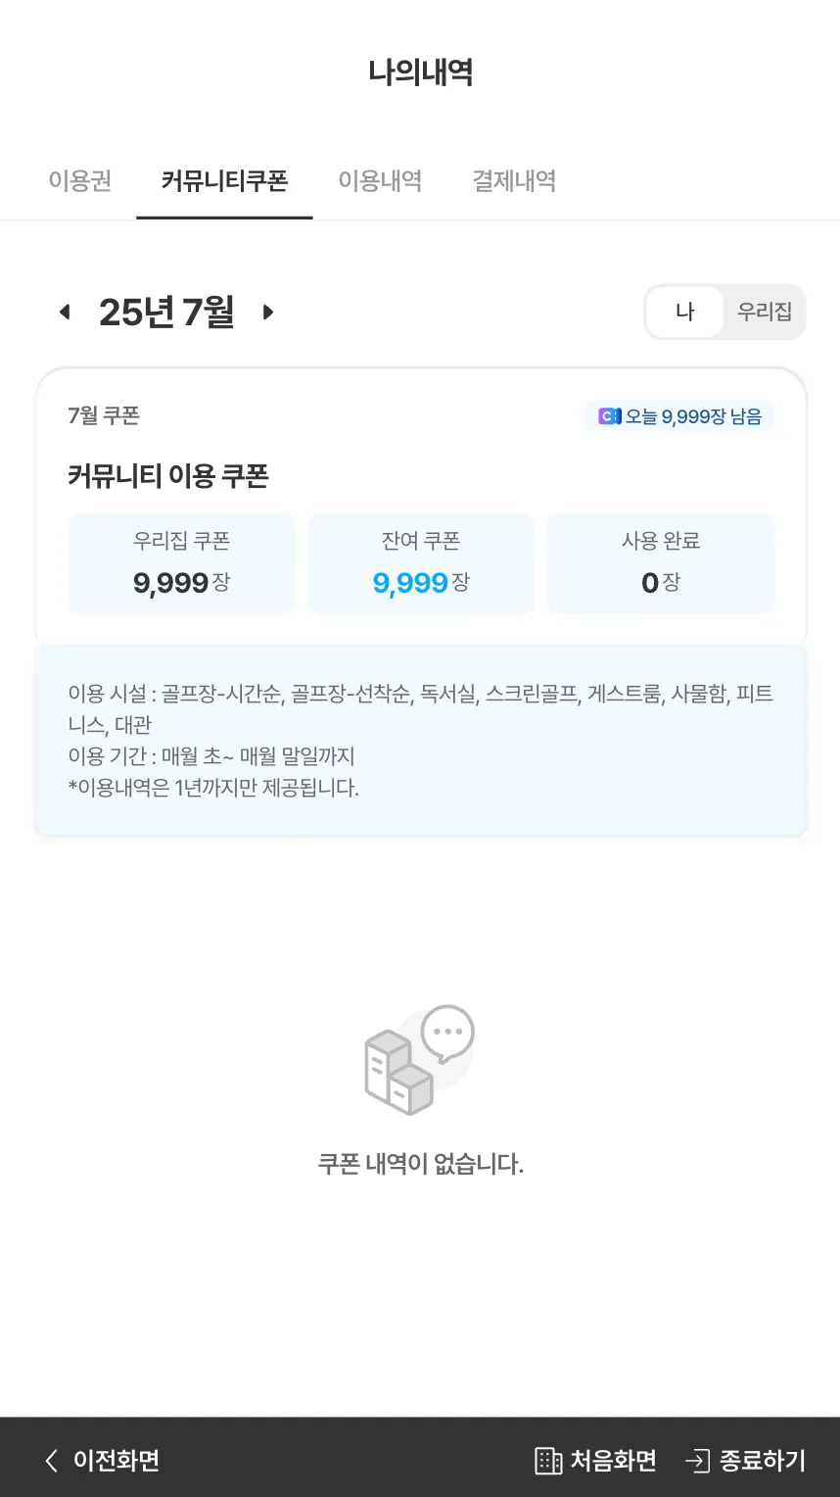Advance to next month with right arrow

coord(267,313)
